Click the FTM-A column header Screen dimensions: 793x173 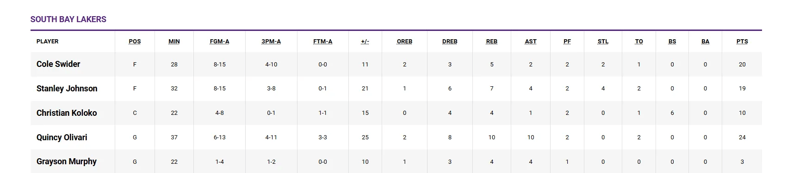(x=322, y=42)
